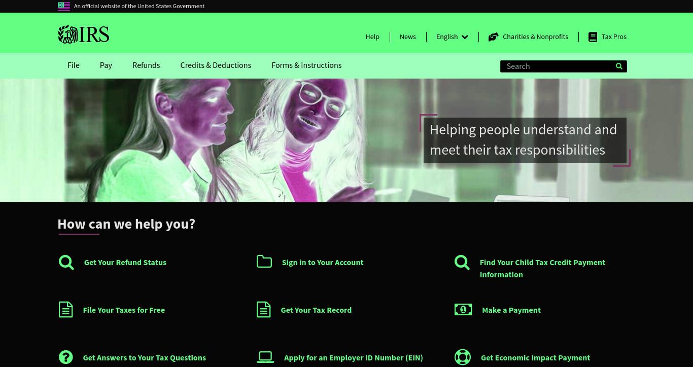Click the Refund Status magnifier icon
The image size is (693, 367).
(x=66, y=262)
